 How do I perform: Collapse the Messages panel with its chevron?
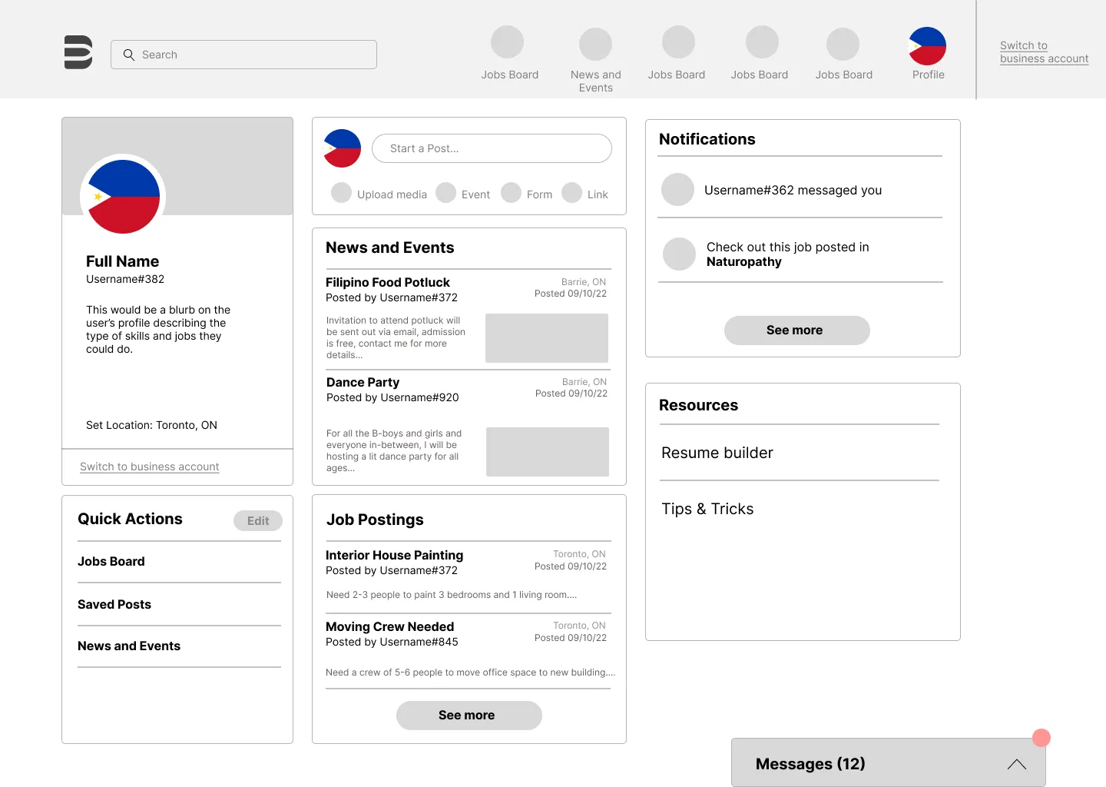1016,764
